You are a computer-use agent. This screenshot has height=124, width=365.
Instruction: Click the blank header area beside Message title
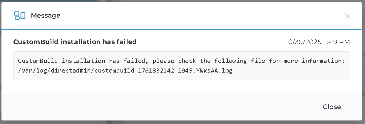191,16
